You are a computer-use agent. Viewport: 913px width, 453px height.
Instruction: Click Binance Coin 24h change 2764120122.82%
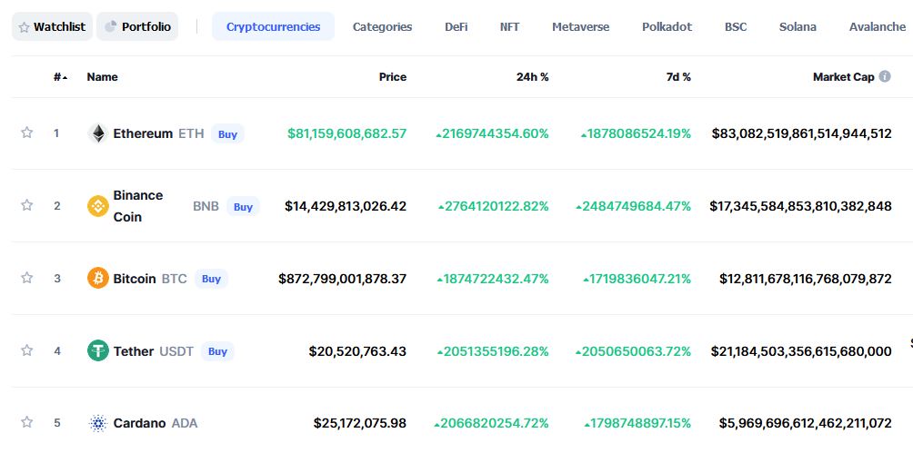click(493, 206)
